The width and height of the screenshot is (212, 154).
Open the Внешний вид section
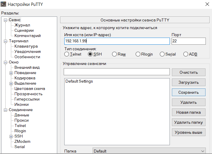[x=27, y=67]
